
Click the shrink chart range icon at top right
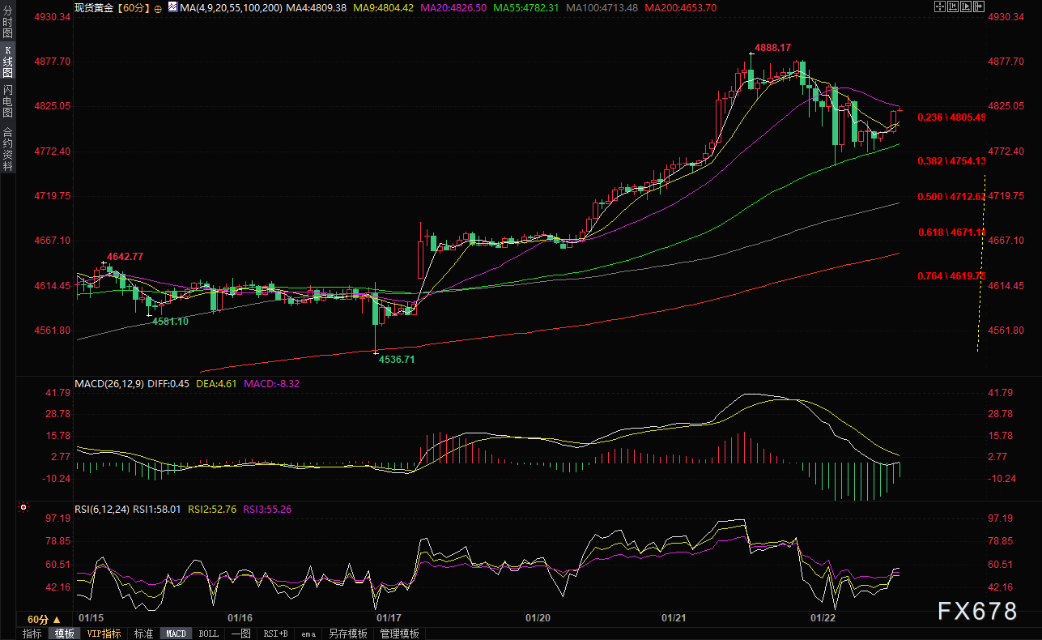point(954,6)
